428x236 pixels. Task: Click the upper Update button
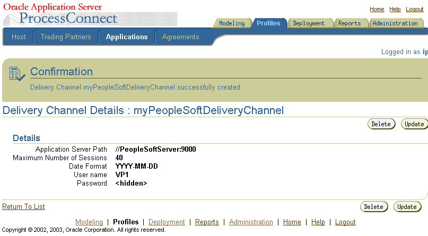(x=414, y=124)
